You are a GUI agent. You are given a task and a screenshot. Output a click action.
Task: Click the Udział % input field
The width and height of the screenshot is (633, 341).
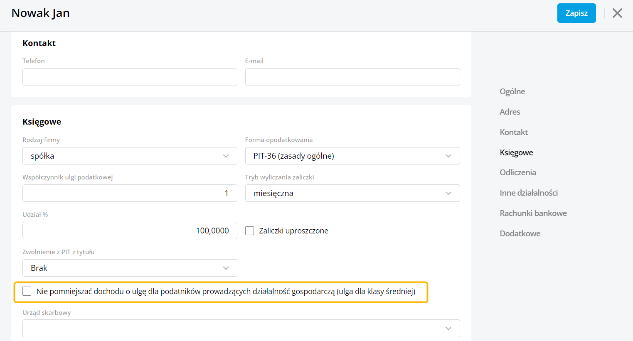(x=130, y=231)
